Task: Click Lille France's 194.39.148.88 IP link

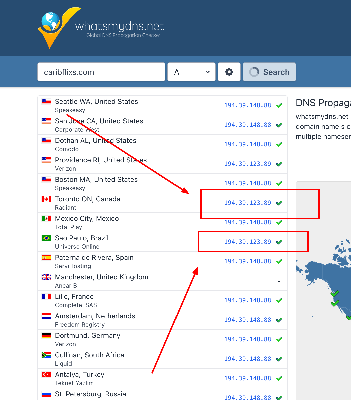Action: click(x=247, y=300)
